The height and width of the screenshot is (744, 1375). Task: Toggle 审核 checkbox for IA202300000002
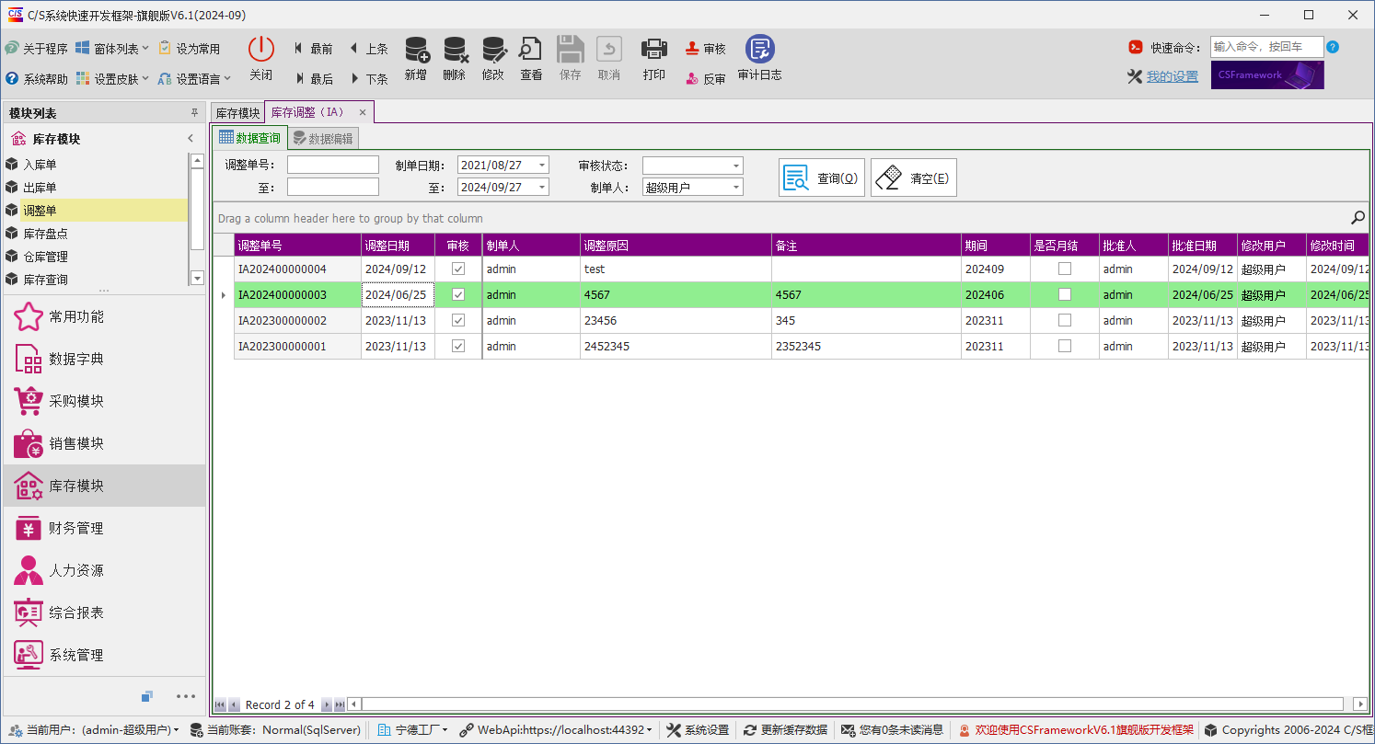458,321
